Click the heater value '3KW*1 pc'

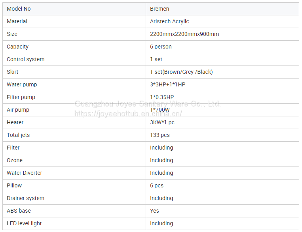pos(162,122)
